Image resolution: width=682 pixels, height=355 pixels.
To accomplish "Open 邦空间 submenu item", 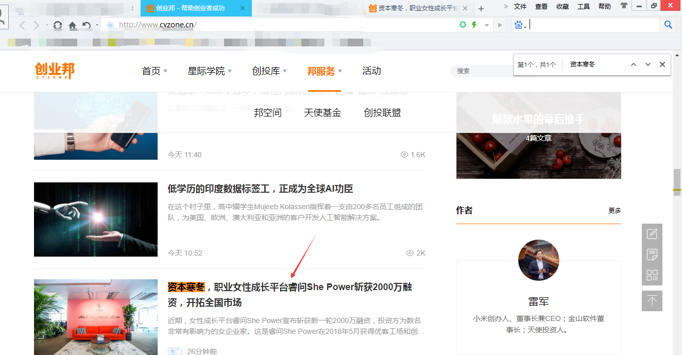I will 268,113.
